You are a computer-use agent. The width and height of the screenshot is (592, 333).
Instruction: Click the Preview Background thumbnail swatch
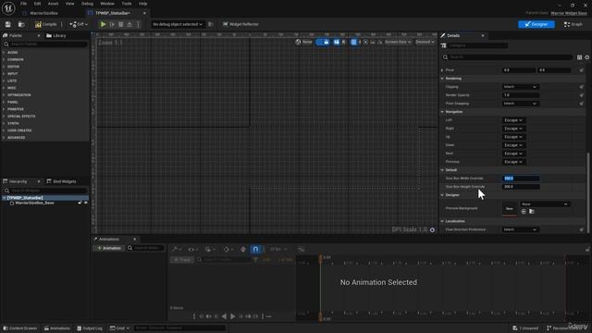pos(510,208)
